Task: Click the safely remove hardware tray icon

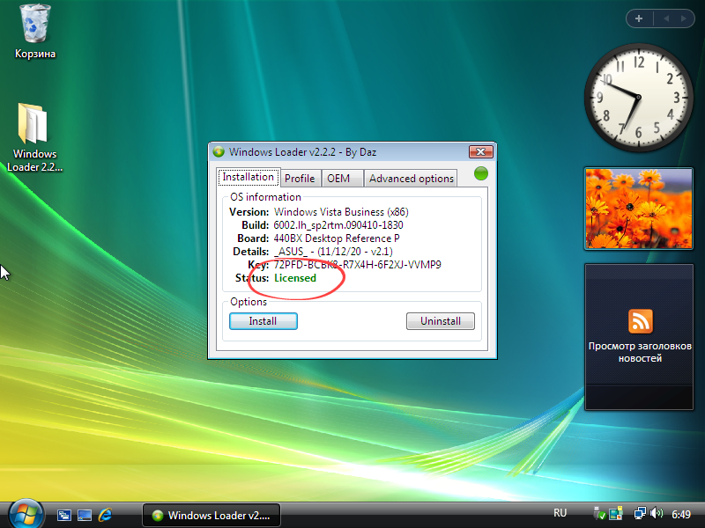Action: (599, 514)
